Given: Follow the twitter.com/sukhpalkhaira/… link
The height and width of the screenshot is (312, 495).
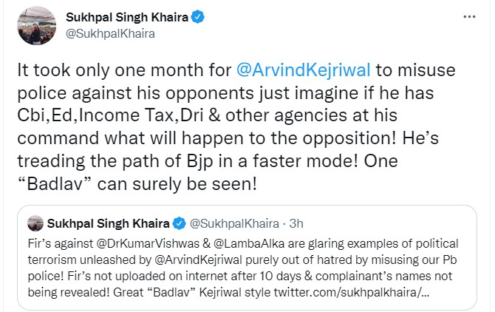Looking at the screenshot, I should (352, 292).
